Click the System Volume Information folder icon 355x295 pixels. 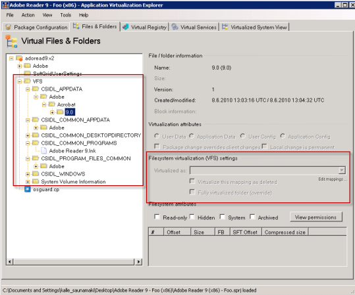(36, 181)
